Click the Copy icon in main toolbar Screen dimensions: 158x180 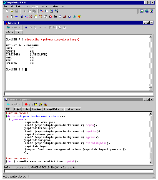click(x=29, y=11)
